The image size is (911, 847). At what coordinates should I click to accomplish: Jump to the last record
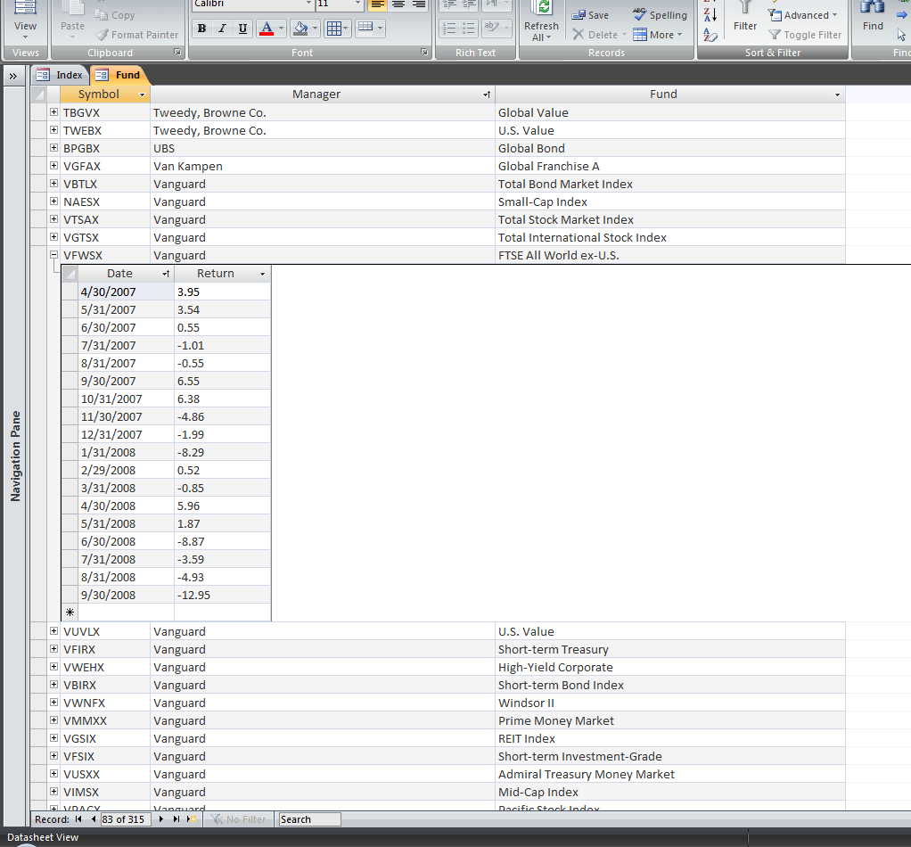click(176, 819)
